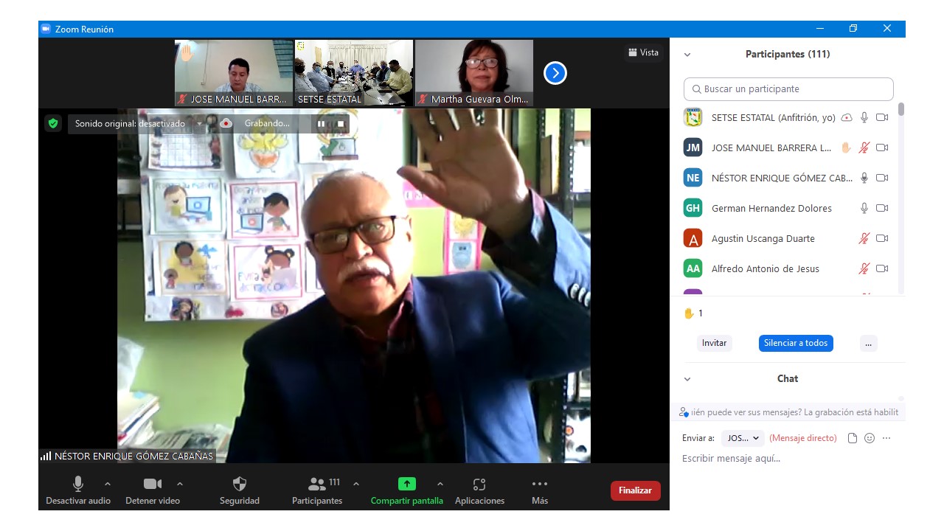944x531 pixels.
Task: Toggle Sonido original desactivado setting
Action: click(130, 124)
